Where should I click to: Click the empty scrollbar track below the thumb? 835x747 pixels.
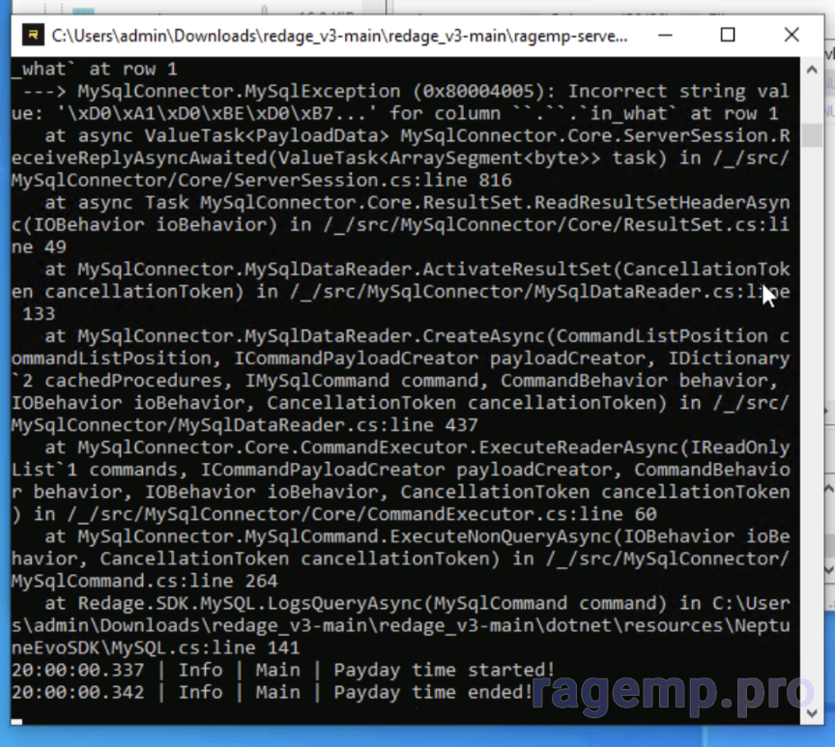point(811,435)
